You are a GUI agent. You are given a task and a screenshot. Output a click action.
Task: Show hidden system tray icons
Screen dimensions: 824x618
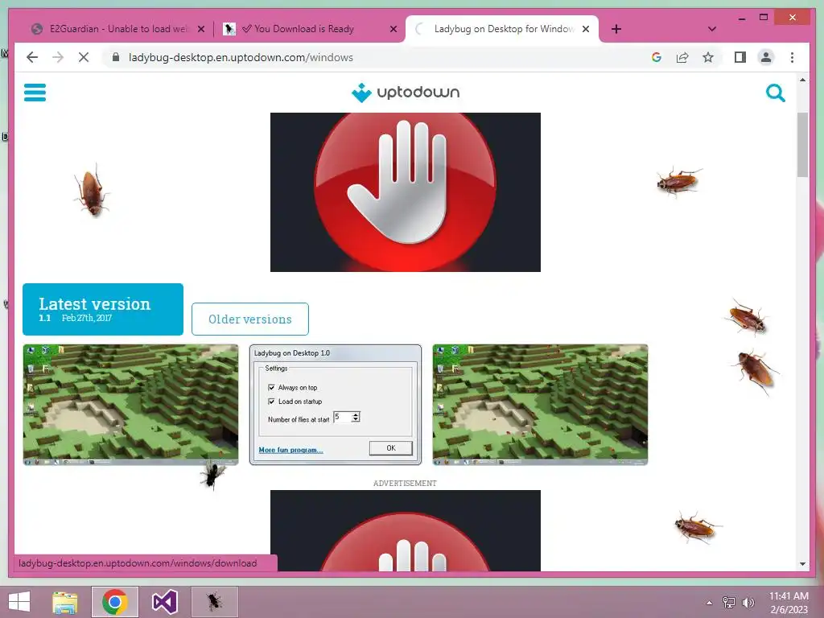point(709,603)
